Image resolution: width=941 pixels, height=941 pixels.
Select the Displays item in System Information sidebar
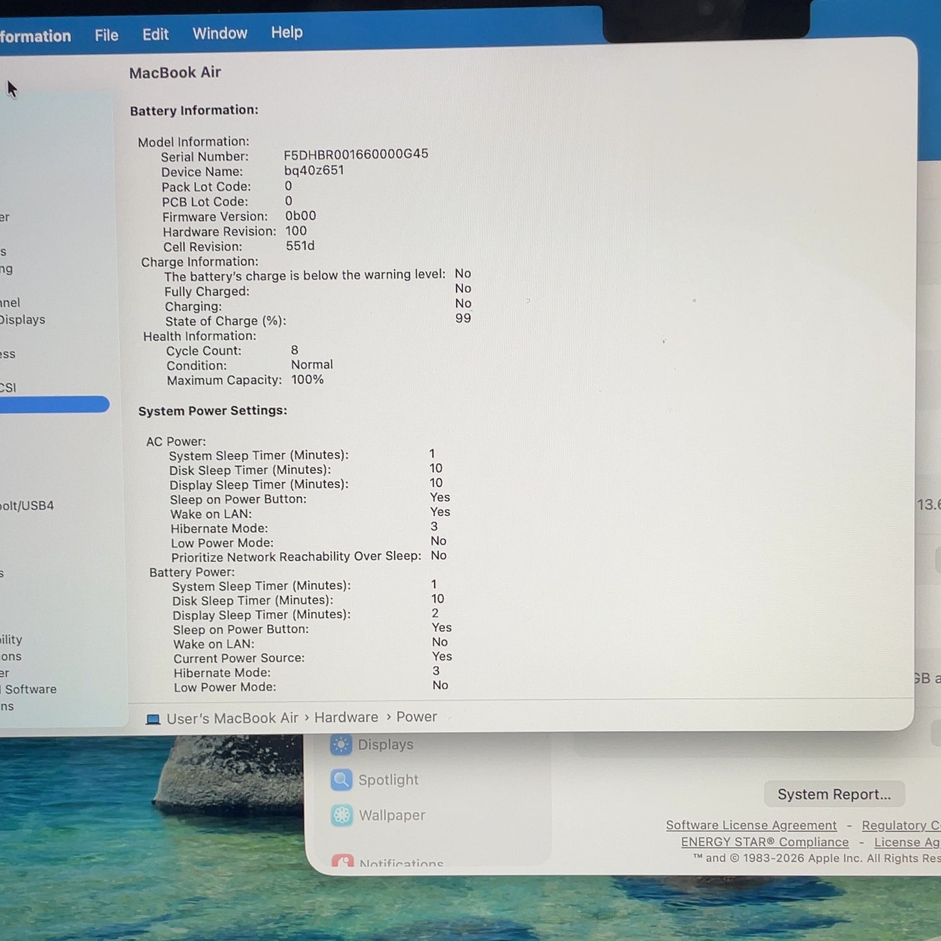23,320
